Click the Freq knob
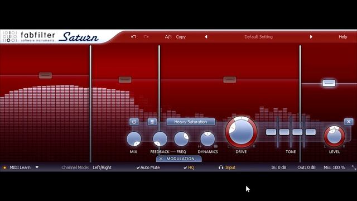 pyautogui.click(x=181, y=139)
